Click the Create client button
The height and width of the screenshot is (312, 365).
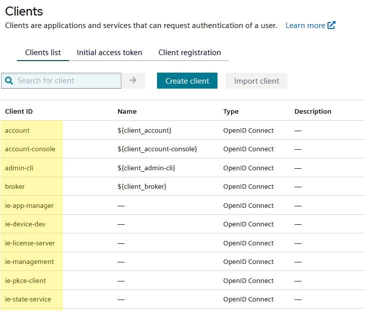(x=187, y=81)
